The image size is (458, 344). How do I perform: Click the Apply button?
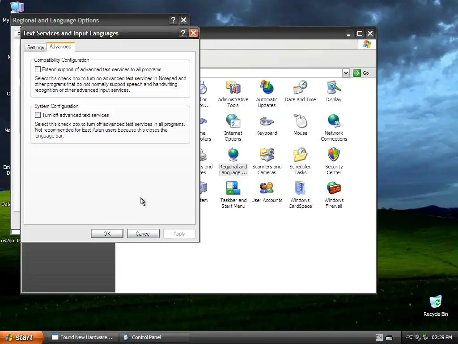(179, 233)
